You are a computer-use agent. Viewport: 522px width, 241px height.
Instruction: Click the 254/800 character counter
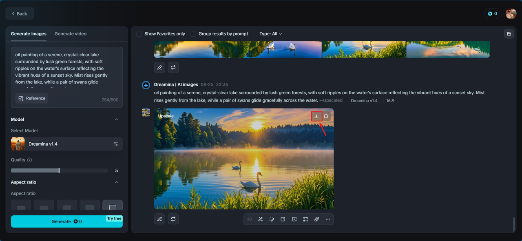click(110, 100)
